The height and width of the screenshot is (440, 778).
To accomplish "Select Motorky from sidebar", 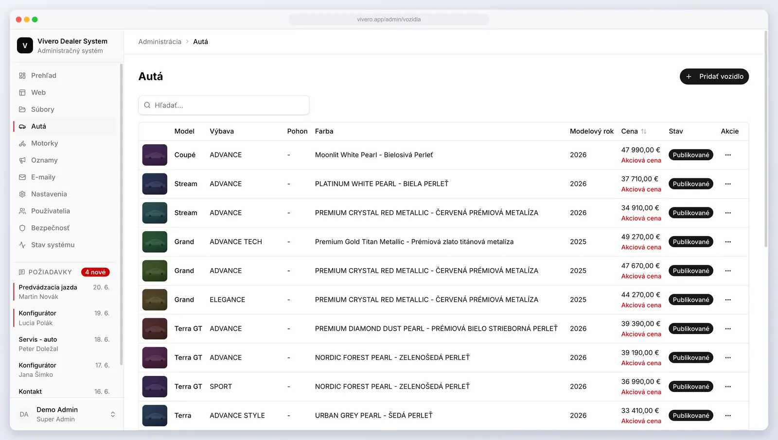I will click(x=65, y=144).
